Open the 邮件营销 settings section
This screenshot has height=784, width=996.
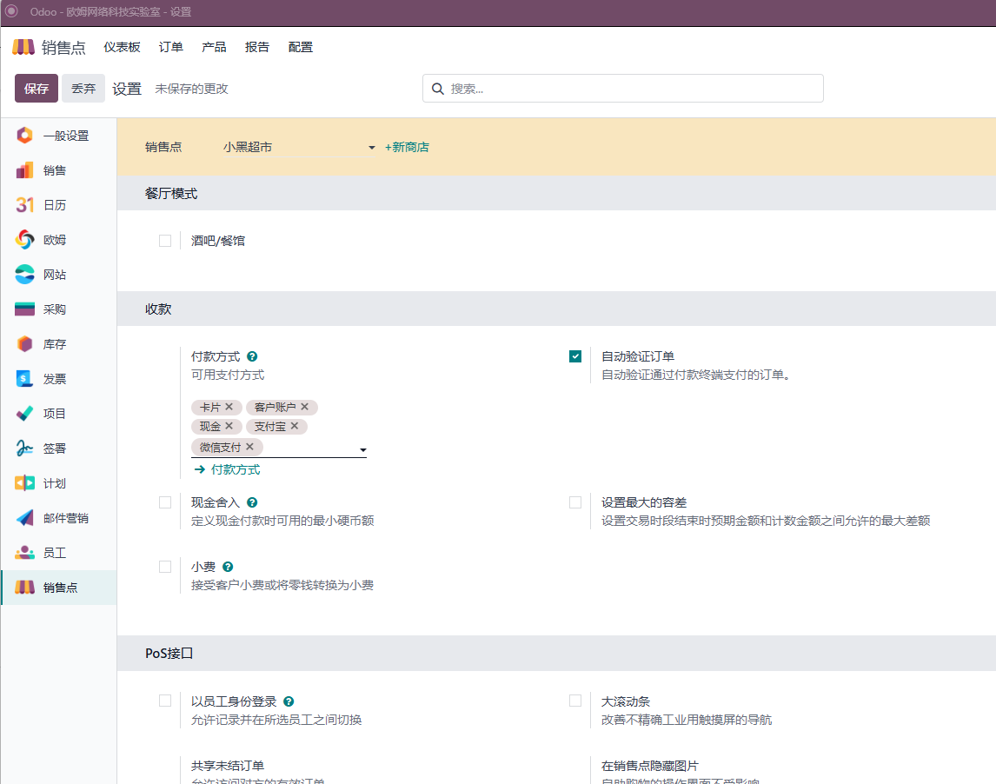(x=58, y=518)
